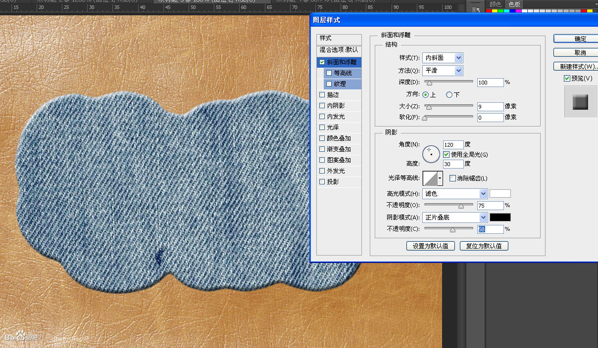Enable the 消除锯齿 checkbox
Image resolution: width=598 pixels, height=348 pixels.
click(x=452, y=178)
